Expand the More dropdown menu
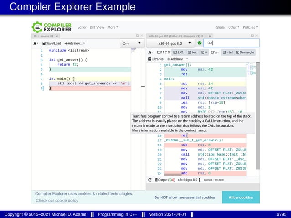This screenshot has width=291, height=218. [x=113, y=27]
